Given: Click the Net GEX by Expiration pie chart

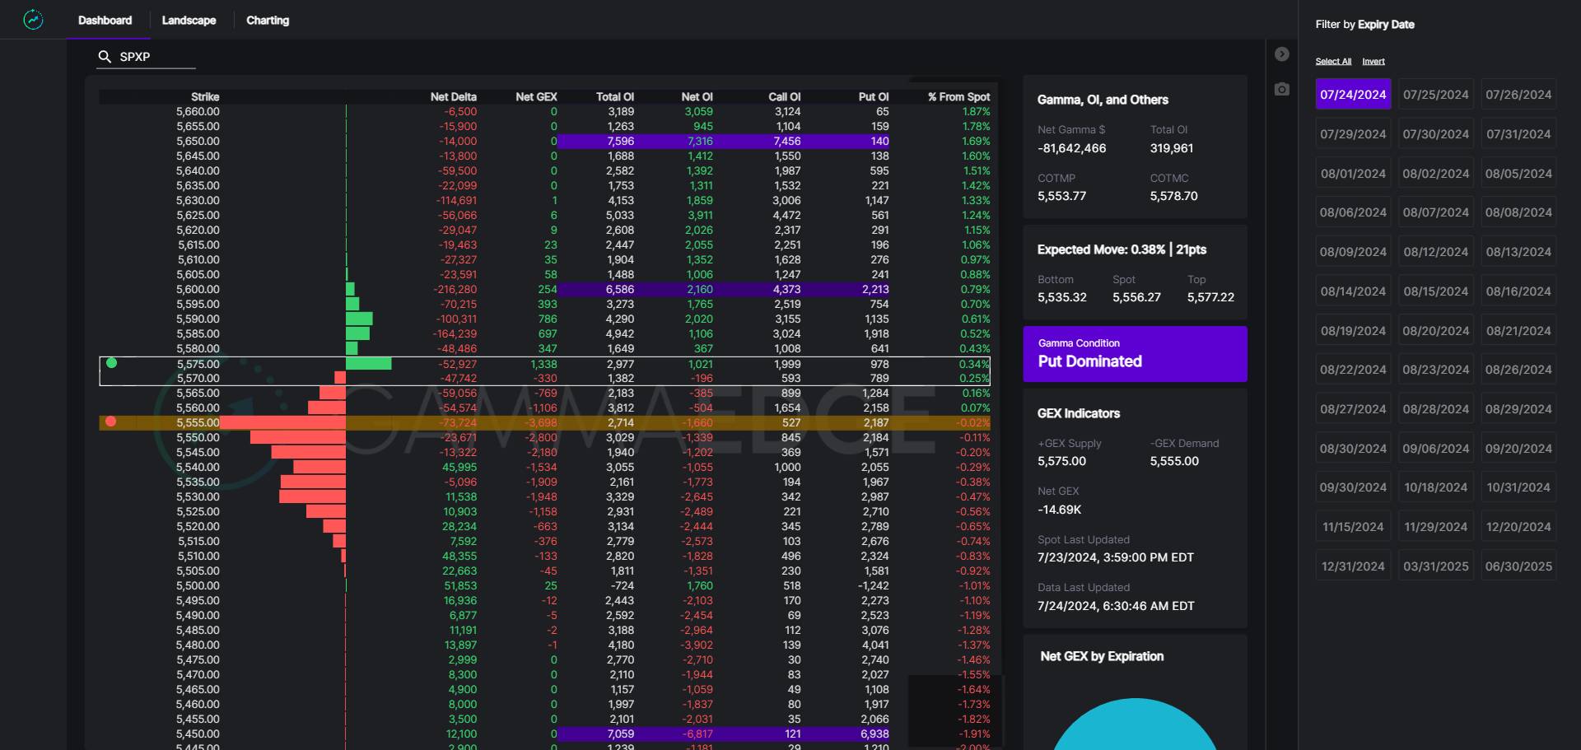Looking at the screenshot, I should click(x=1135, y=729).
